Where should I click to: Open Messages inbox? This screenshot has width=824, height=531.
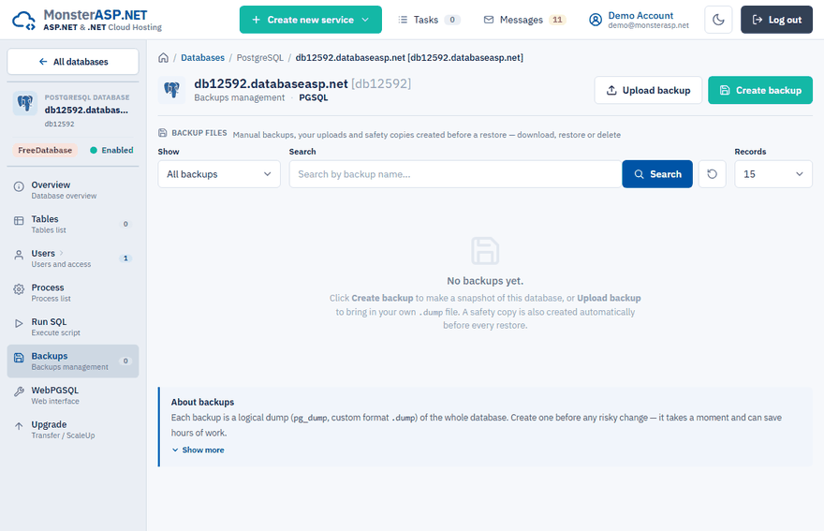pyautogui.click(x=524, y=20)
